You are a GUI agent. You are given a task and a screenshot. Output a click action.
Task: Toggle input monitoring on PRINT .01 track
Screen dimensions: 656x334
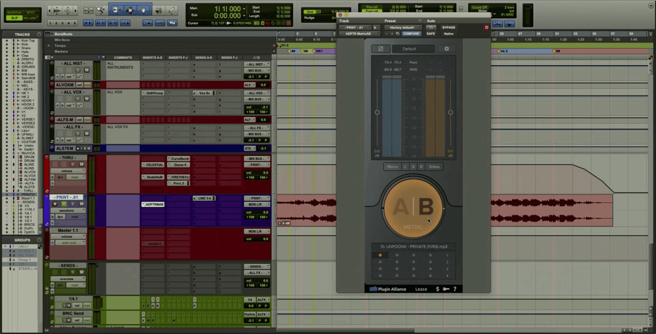point(64,204)
